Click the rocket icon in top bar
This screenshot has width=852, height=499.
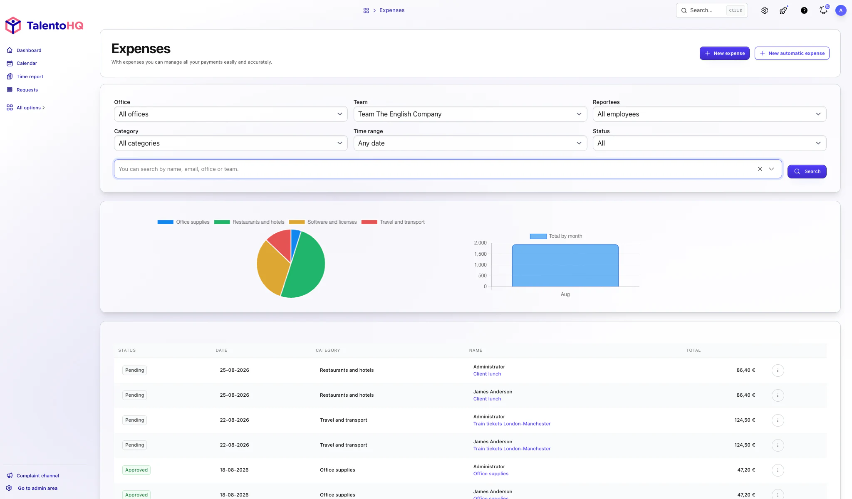click(784, 10)
